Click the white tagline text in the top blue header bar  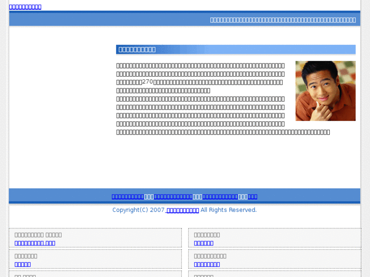[x=283, y=20]
